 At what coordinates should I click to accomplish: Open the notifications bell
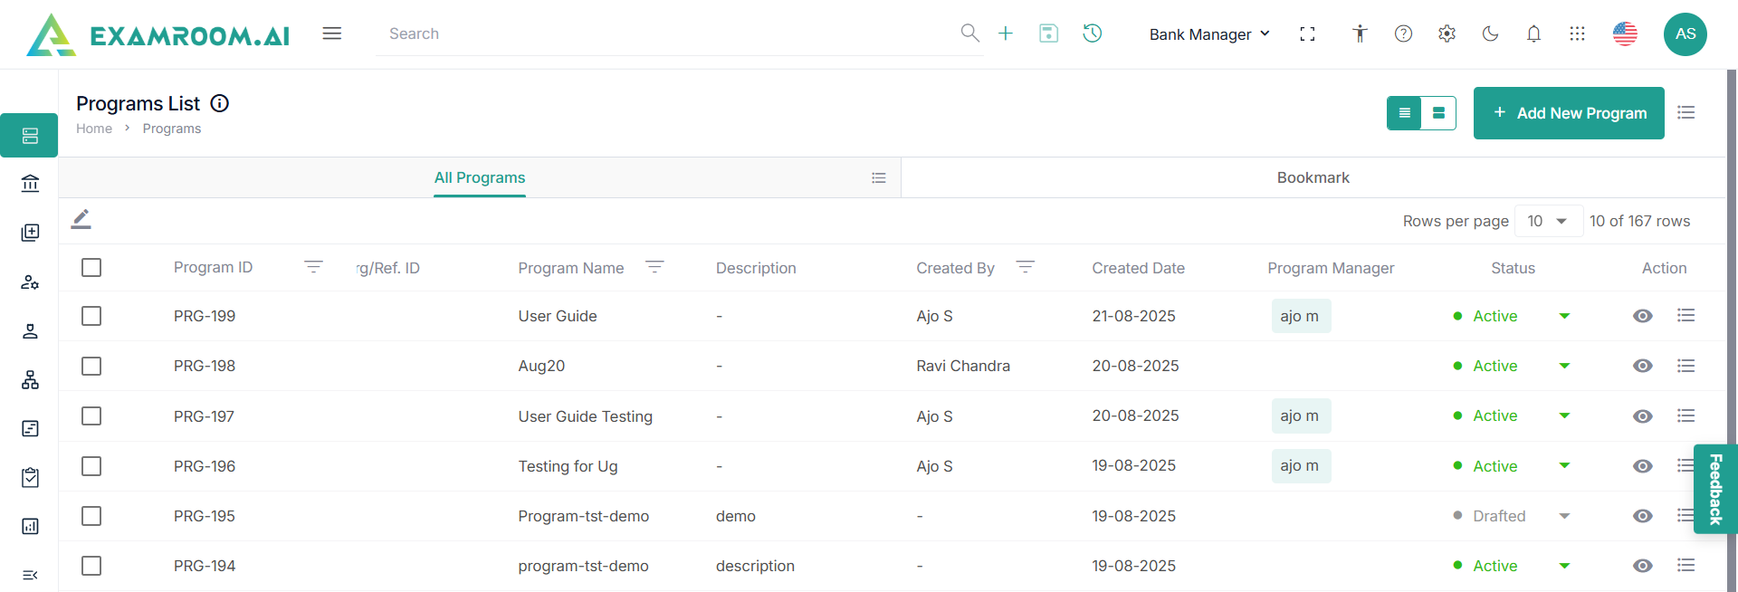click(1533, 33)
